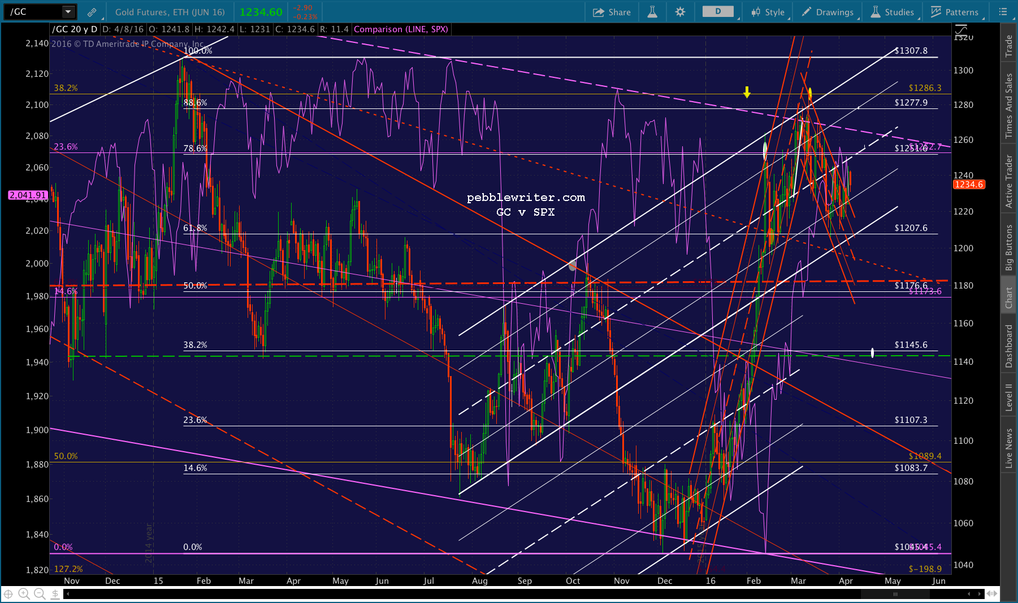Click the /GC 20 y D chart label
The width and height of the screenshot is (1018, 603).
click(x=75, y=29)
